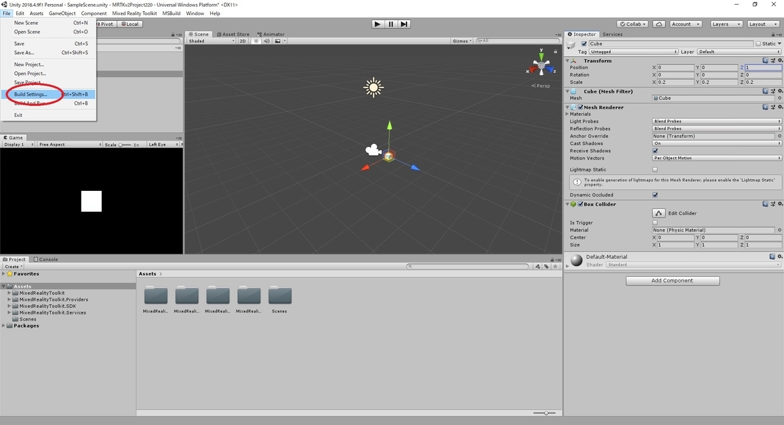784x425 pixels.
Task: Toggle 2D view mode in Scene
Action: coord(242,41)
